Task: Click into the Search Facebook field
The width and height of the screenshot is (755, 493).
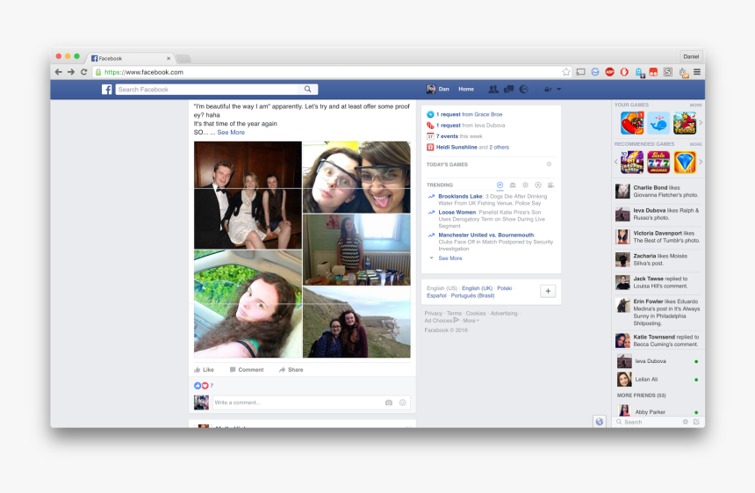Action: coord(208,89)
